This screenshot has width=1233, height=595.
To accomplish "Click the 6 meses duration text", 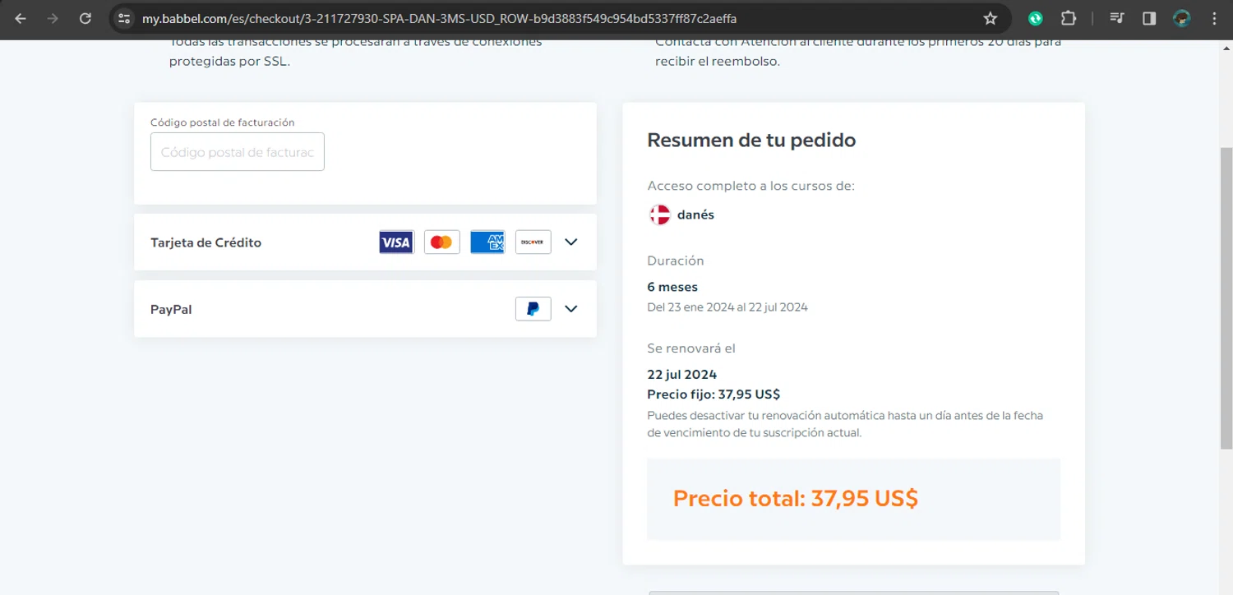I will pyautogui.click(x=672, y=287).
